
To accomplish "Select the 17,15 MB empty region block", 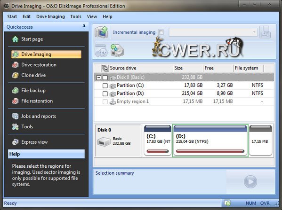I will coord(261,140).
